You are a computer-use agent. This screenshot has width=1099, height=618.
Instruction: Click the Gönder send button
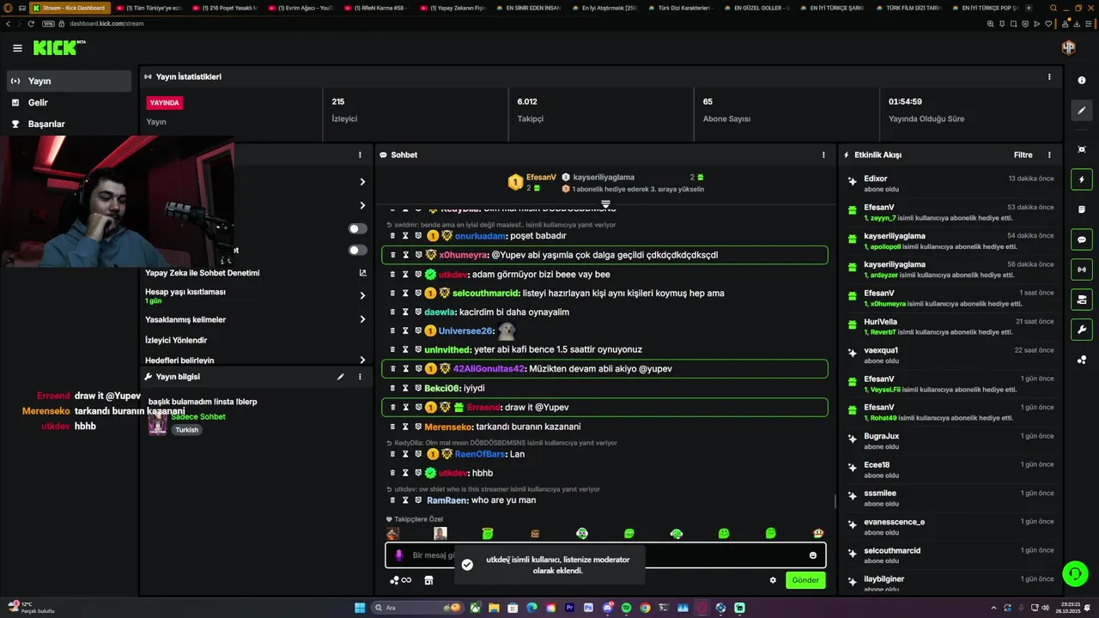coord(805,580)
